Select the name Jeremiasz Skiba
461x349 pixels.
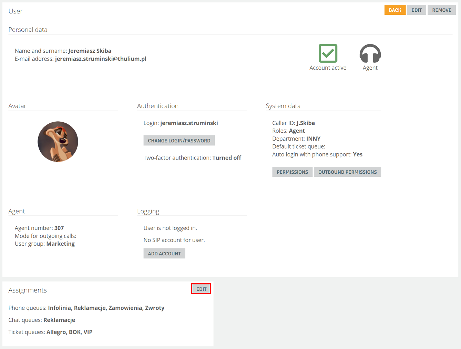point(90,51)
